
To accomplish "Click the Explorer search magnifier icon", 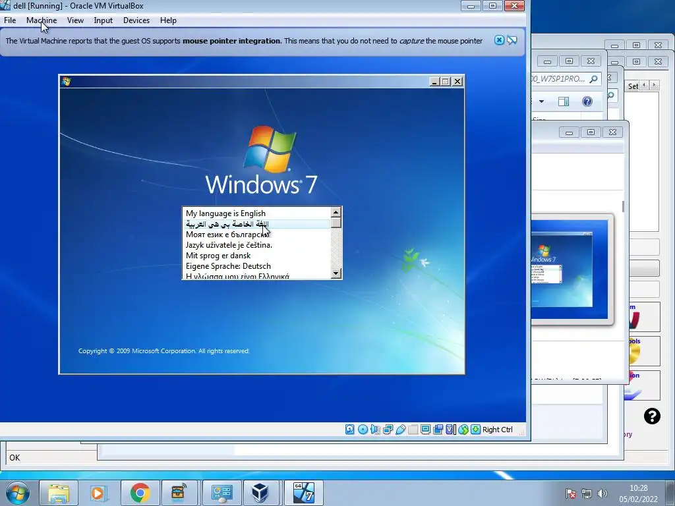I will [x=594, y=79].
